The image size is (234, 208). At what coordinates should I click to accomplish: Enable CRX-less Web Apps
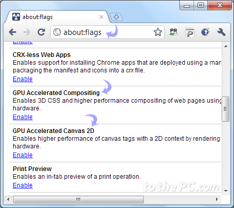(x=23, y=79)
